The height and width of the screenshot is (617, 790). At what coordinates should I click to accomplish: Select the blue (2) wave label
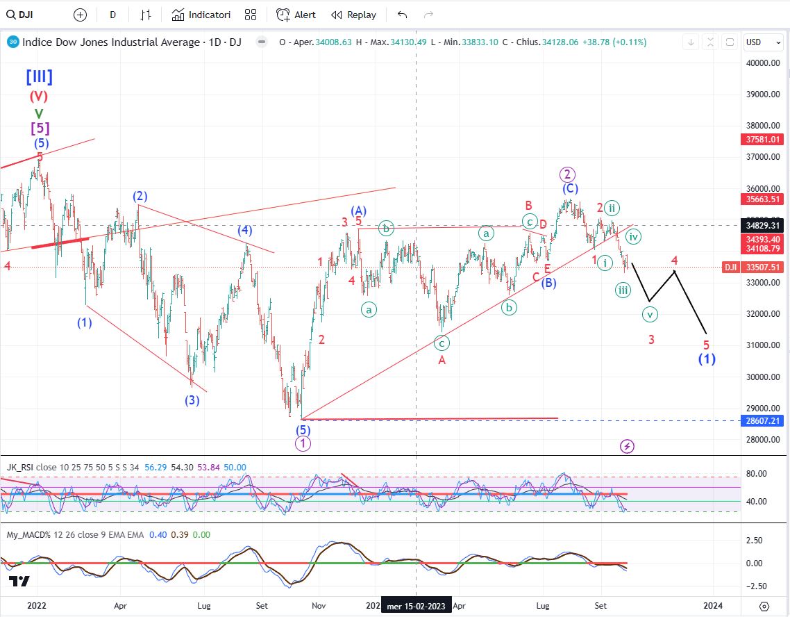pyautogui.click(x=140, y=196)
